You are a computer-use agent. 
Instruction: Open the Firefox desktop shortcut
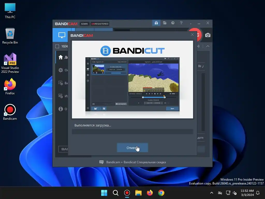(10, 87)
